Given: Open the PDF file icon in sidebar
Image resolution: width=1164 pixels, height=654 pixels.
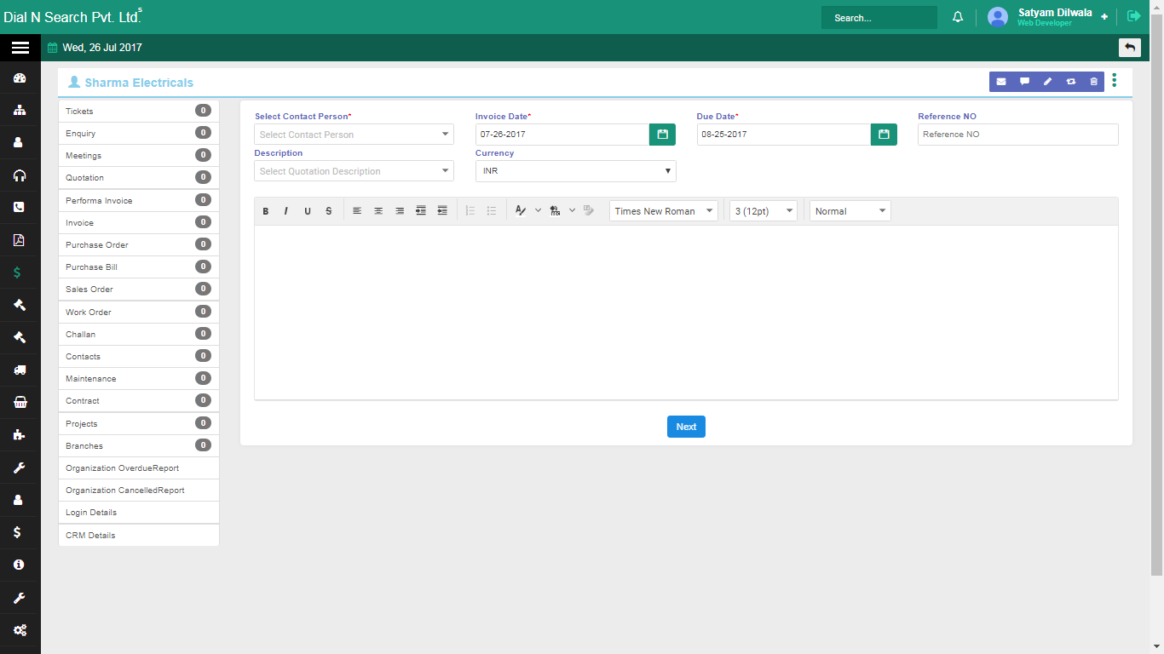Looking at the screenshot, I should 20,240.
